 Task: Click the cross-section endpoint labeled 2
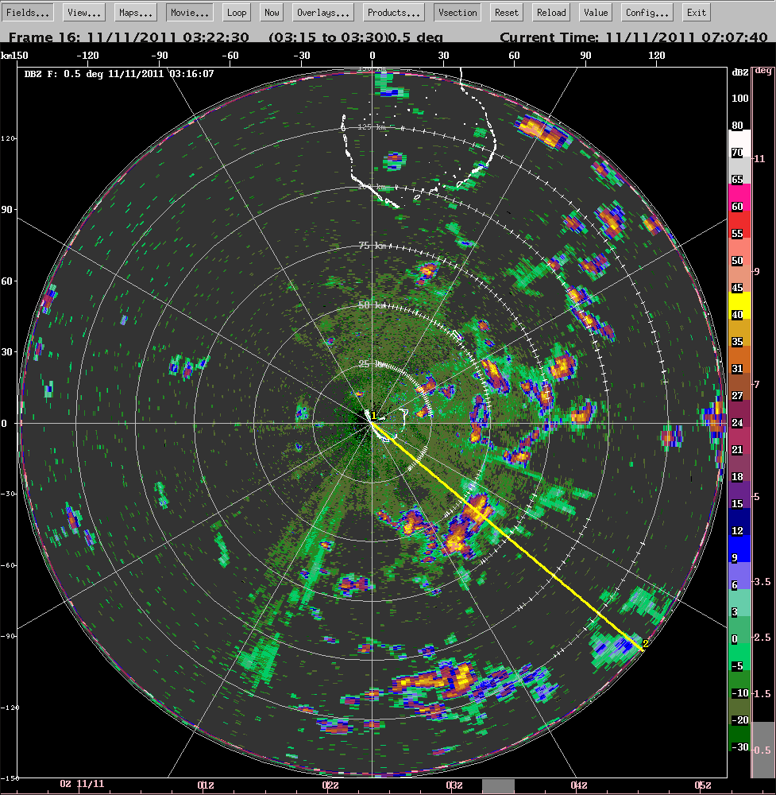pos(642,648)
